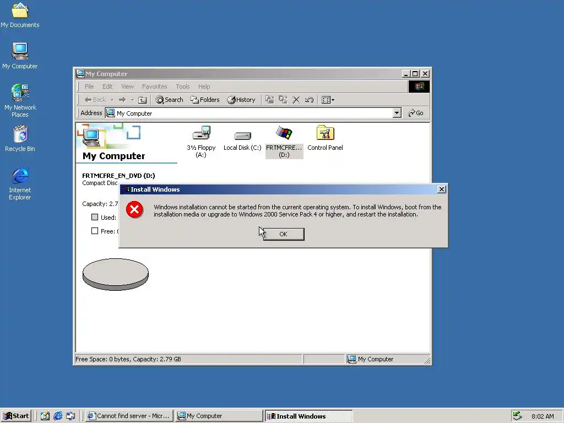564x423 pixels.
Task: Expand the Forward history dropdown arrow
Action: coord(132,100)
